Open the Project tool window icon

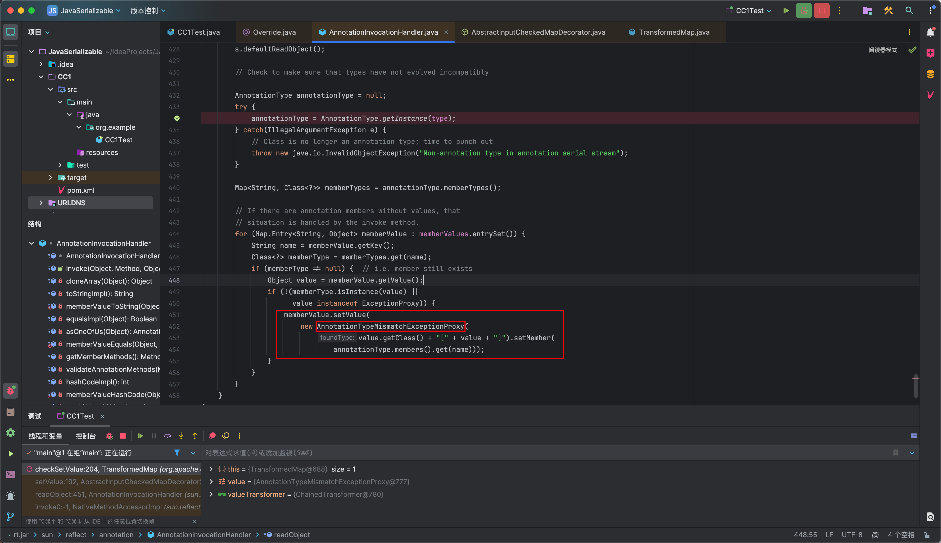tap(11, 33)
